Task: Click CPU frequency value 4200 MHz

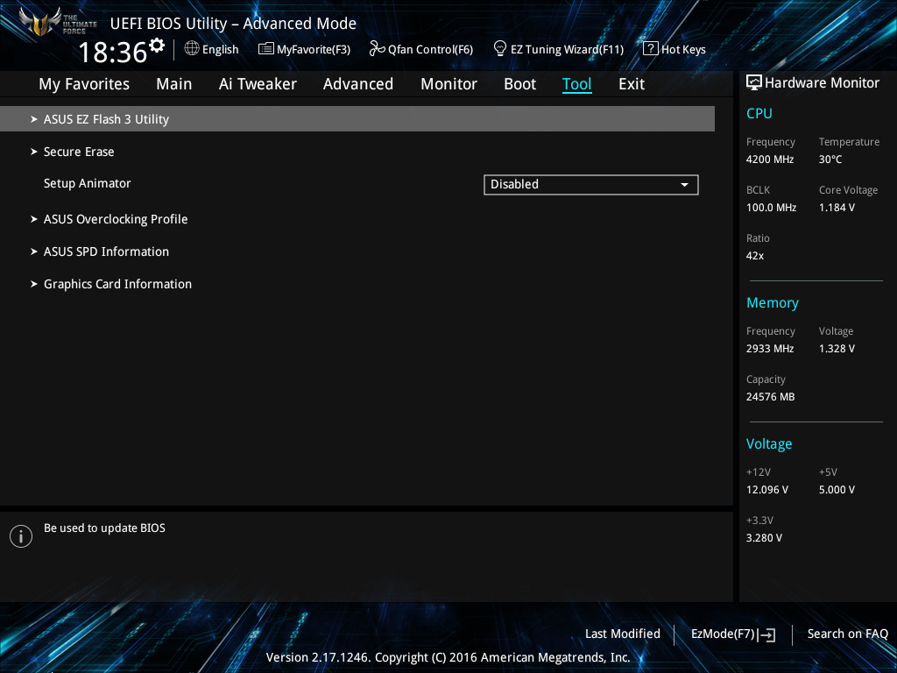Action: pos(770,159)
